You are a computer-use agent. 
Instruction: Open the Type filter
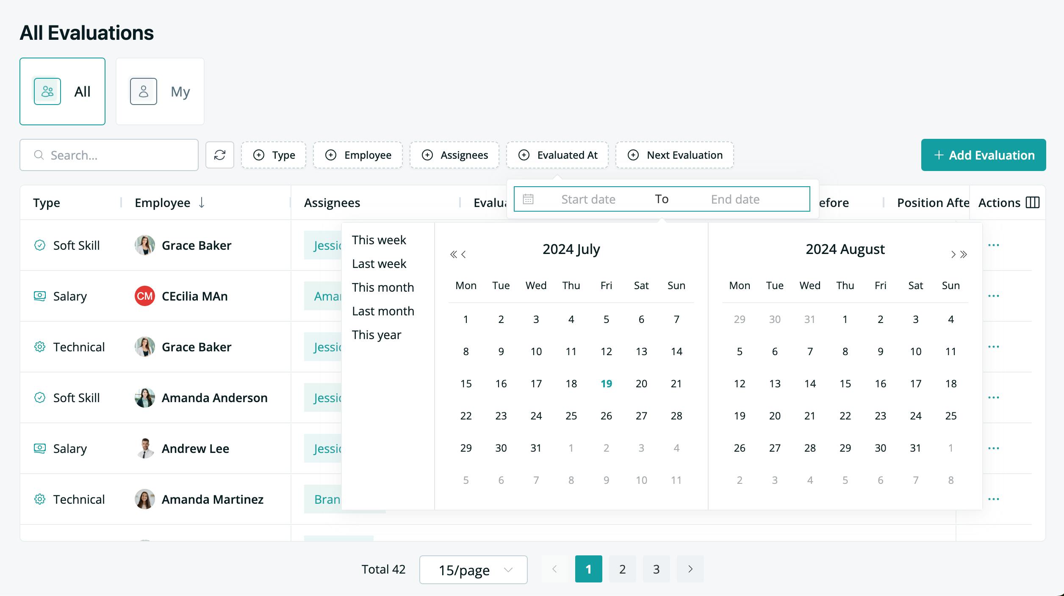tap(274, 155)
